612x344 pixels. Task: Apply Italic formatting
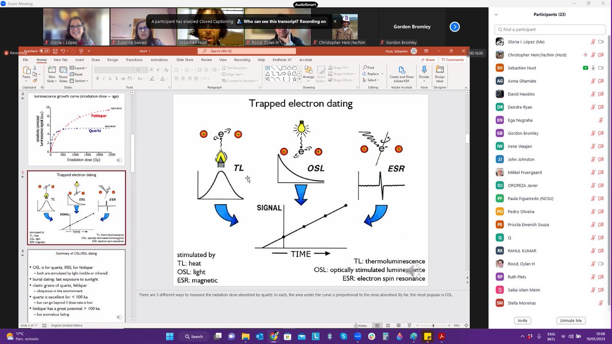(x=104, y=78)
